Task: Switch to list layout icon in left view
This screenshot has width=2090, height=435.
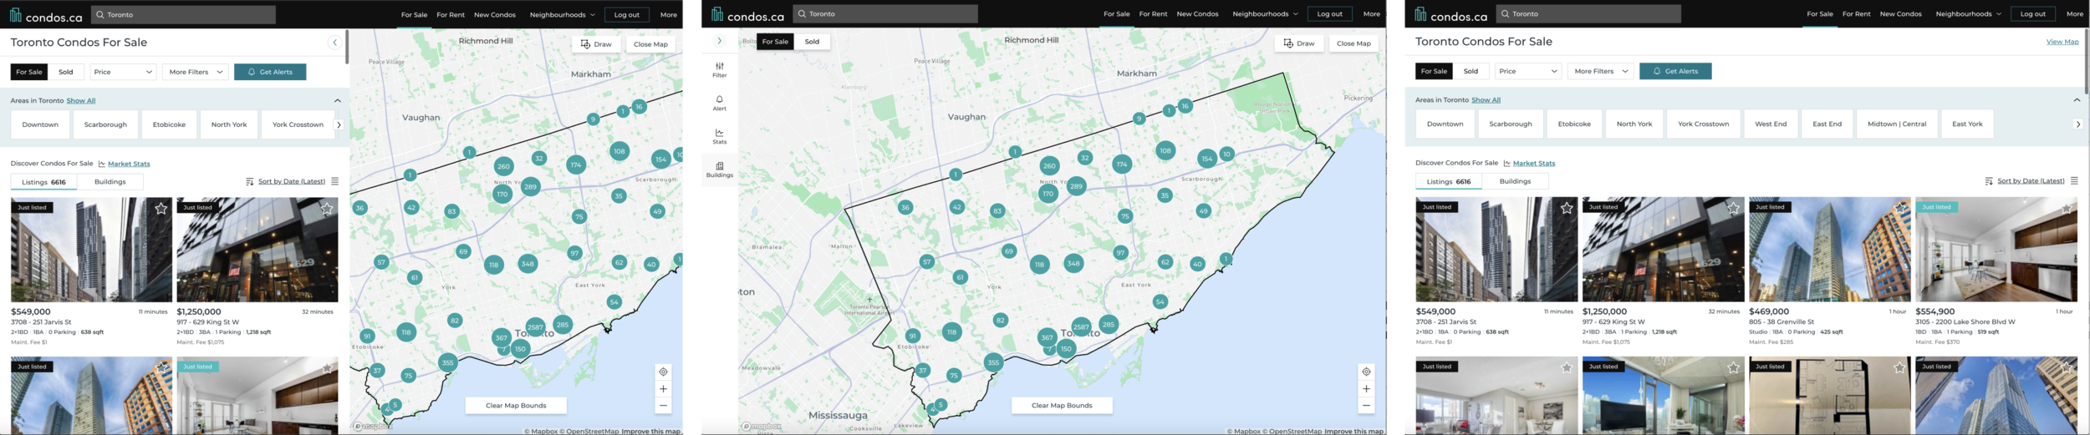Action: click(335, 181)
